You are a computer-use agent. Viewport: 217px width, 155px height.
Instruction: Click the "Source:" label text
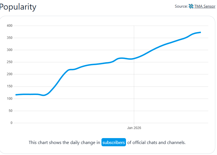pos(181,6)
